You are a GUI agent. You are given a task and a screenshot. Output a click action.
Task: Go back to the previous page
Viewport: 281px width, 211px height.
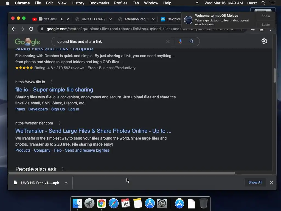(14, 29)
